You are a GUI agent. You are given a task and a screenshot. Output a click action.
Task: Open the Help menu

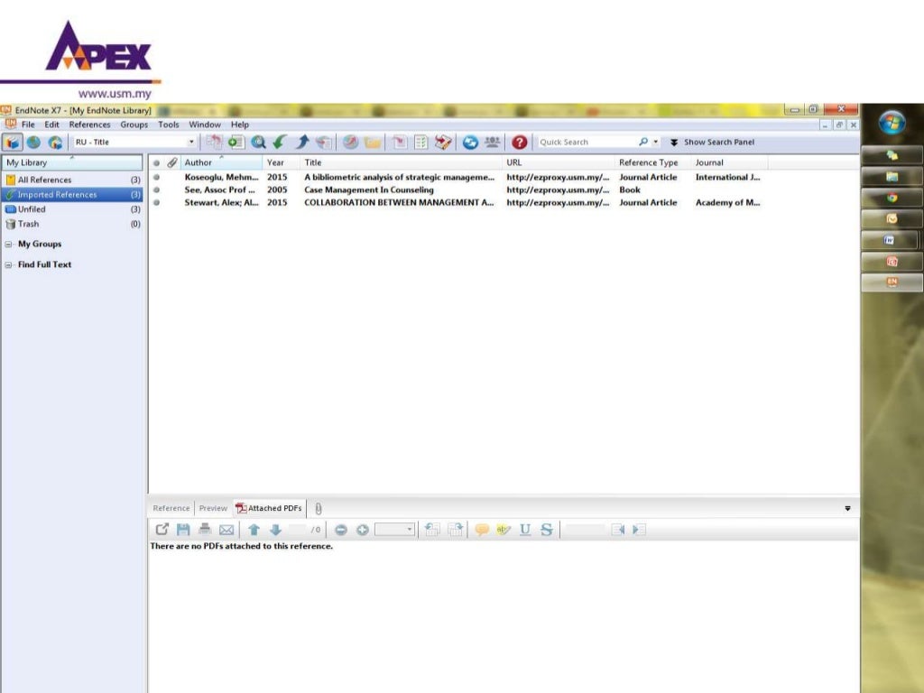tap(239, 125)
